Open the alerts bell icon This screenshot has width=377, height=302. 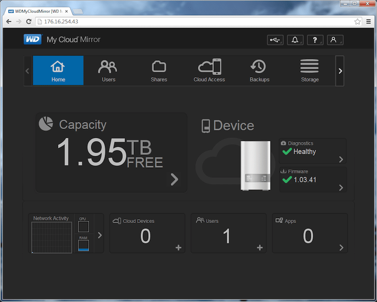[295, 40]
